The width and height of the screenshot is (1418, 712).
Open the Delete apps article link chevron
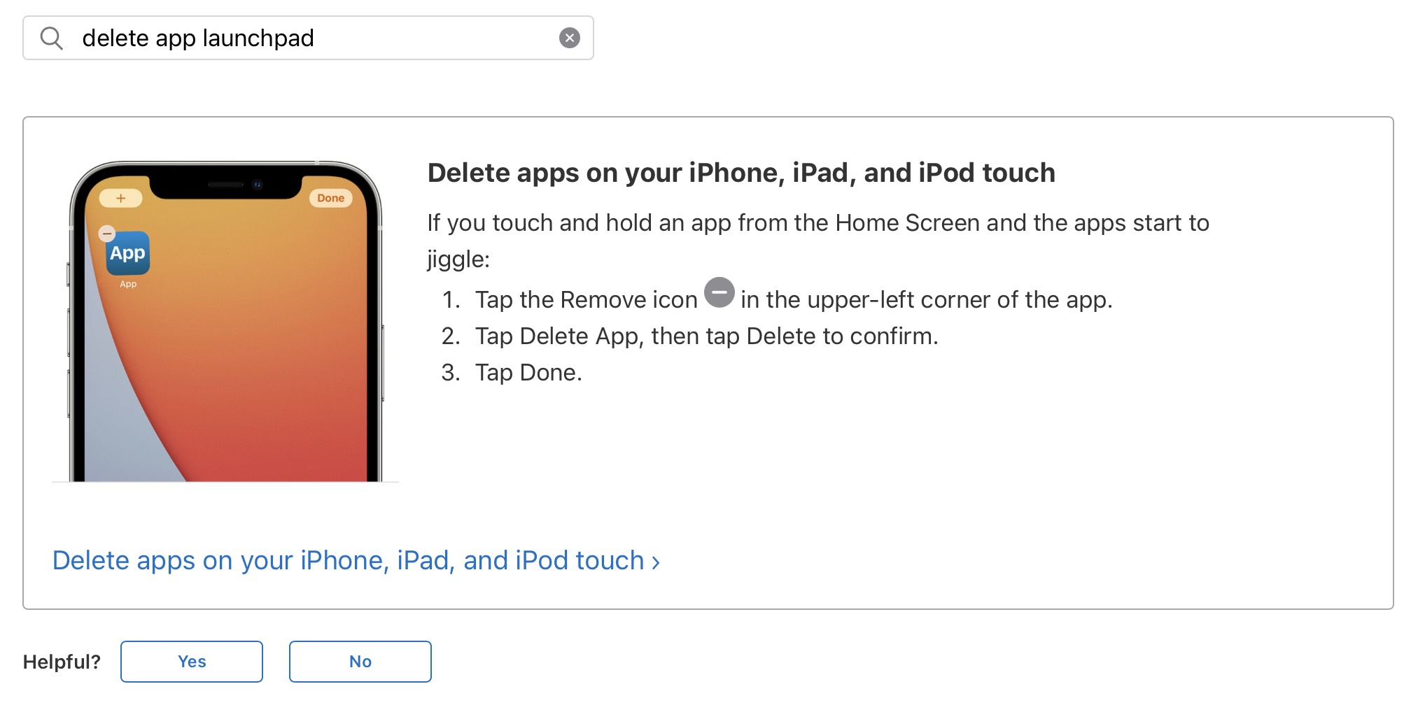tap(655, 560)
